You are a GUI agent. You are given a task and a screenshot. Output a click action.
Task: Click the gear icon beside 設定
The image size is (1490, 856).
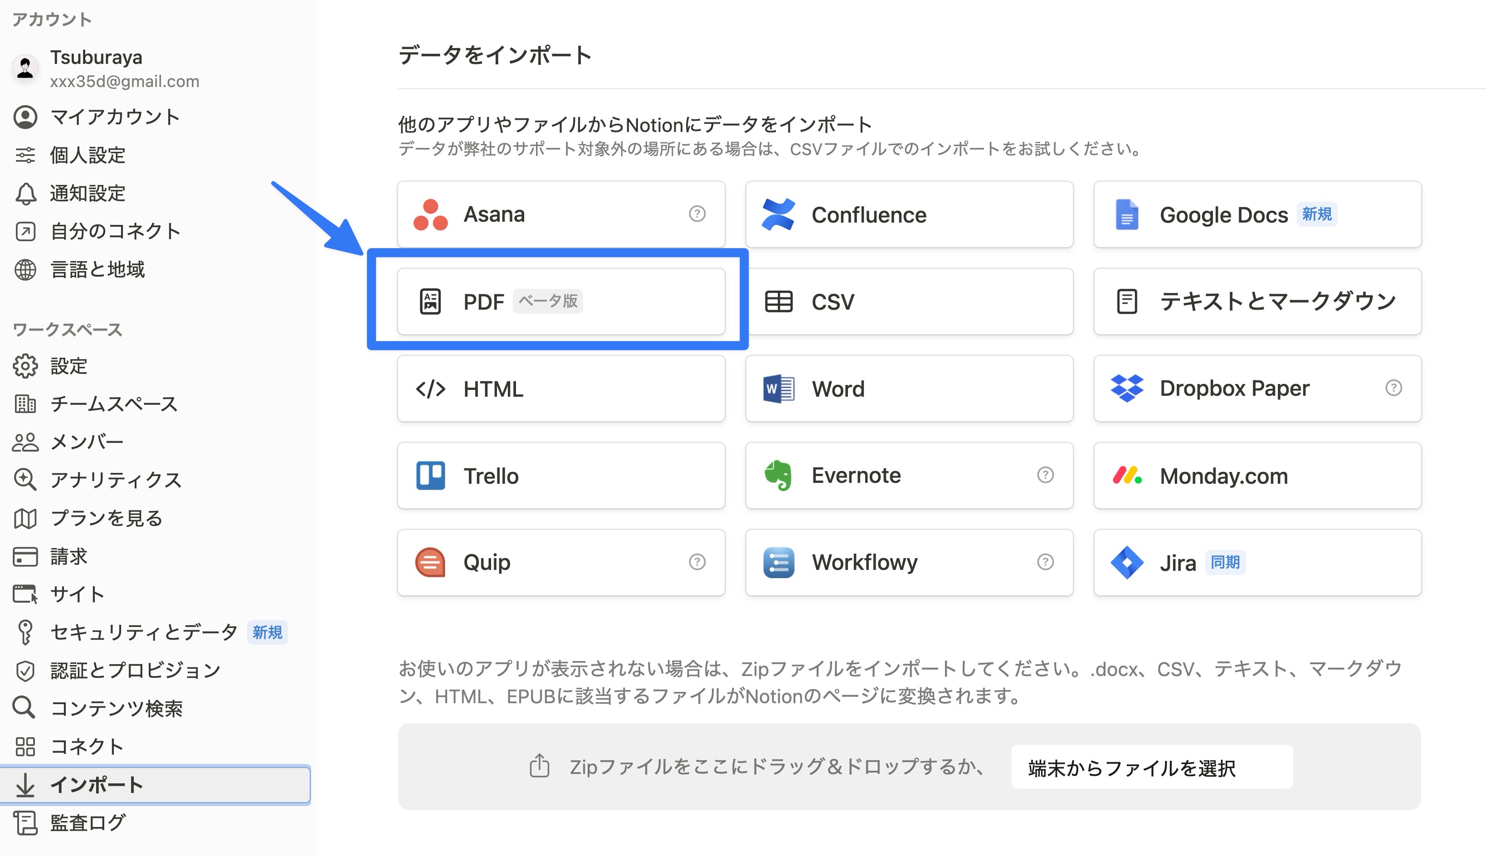click(x=25, y=366)
